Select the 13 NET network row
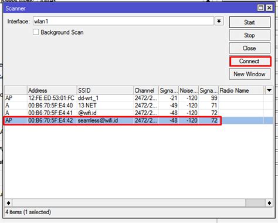This screenshot has height=223, width=278. (x=138, y=106)
